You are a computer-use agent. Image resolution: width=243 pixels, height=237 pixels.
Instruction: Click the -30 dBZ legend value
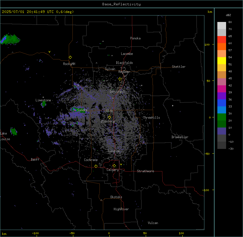coord(231,149)
